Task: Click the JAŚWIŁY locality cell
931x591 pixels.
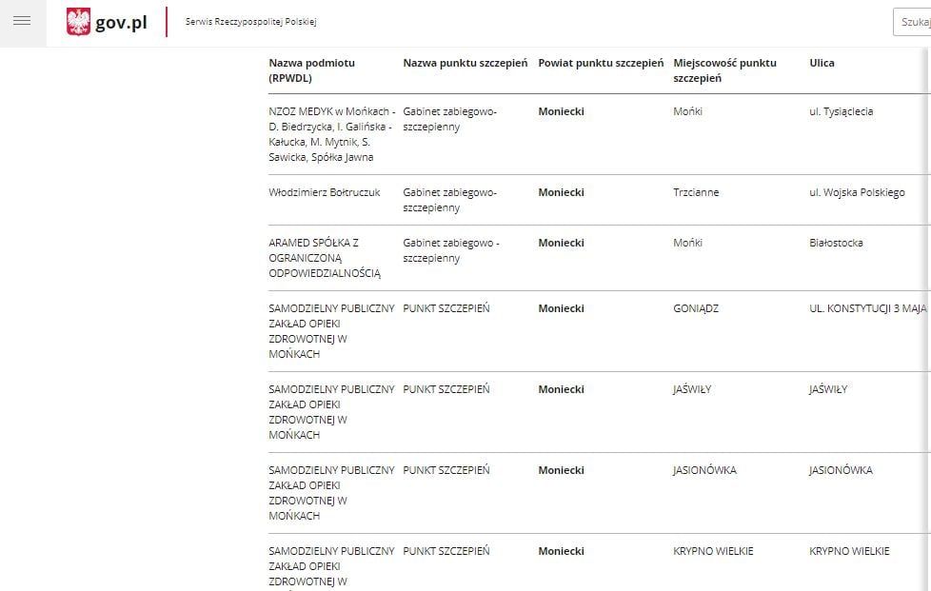Action: tap(692, 389)
